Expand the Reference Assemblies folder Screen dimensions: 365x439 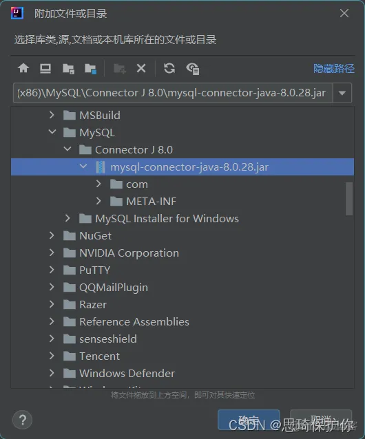tap(52, 321)
